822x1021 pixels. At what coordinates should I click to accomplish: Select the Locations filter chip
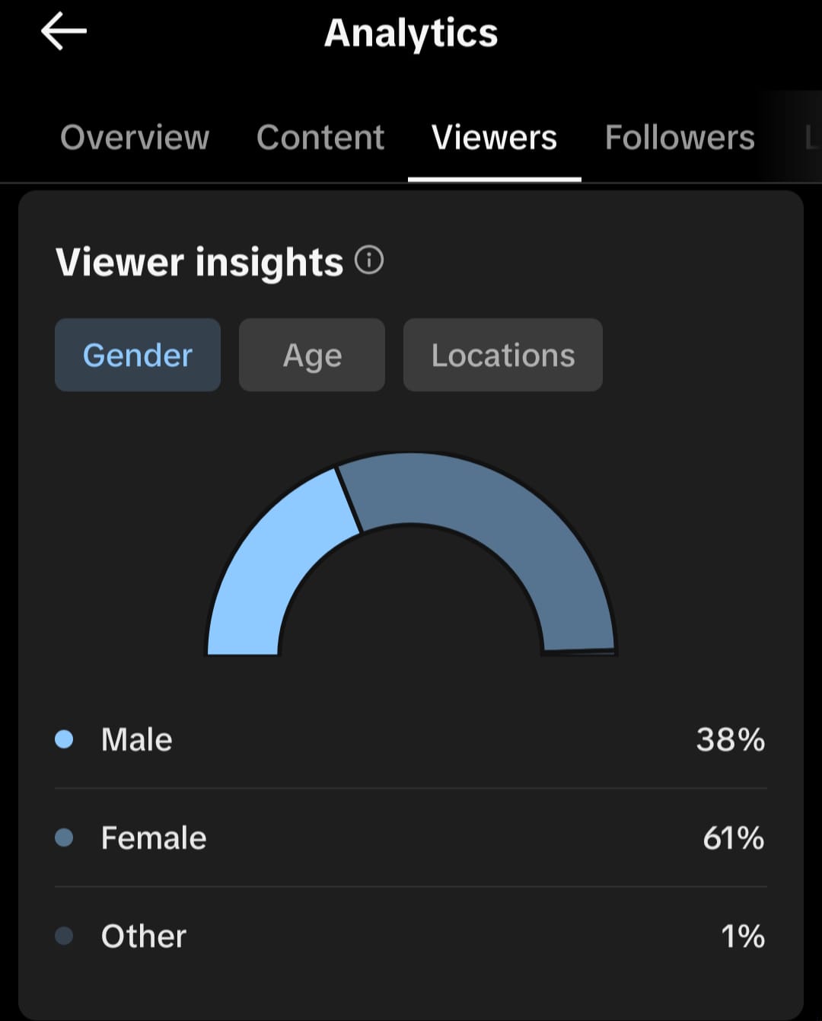[x=503, y=355]
